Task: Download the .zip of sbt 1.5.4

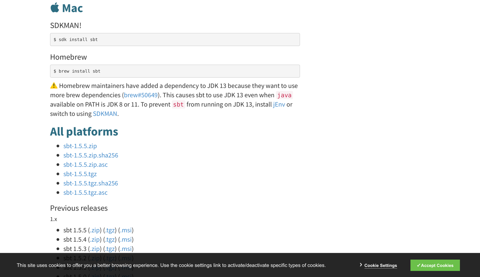Action: pos(95,239)
